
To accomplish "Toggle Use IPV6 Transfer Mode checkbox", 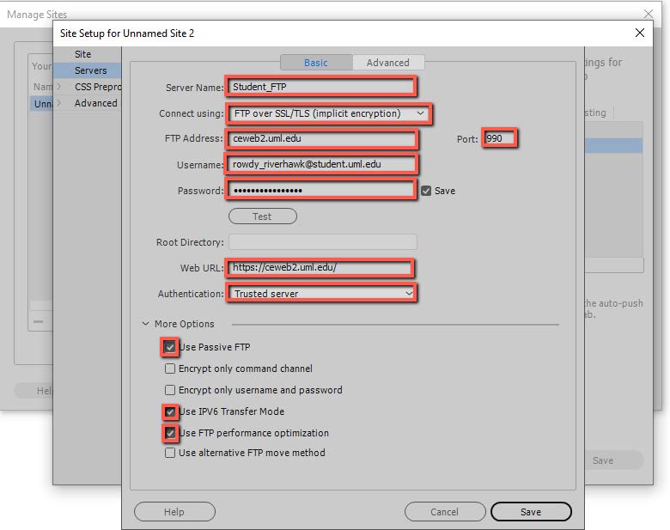I will [170, 411].
